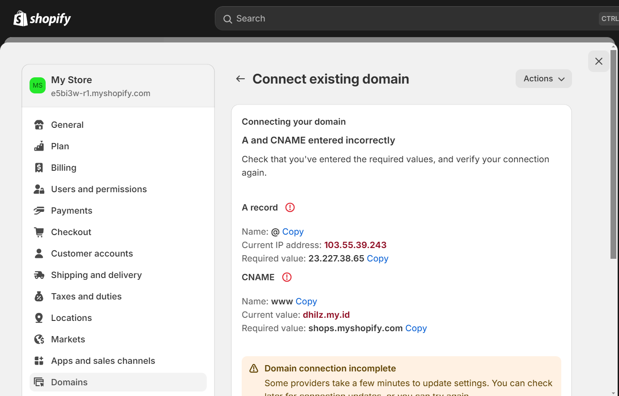Click the Apps and sales channels icon
Viewport: 619px width, 396px height.
click(x=39, y=361)
